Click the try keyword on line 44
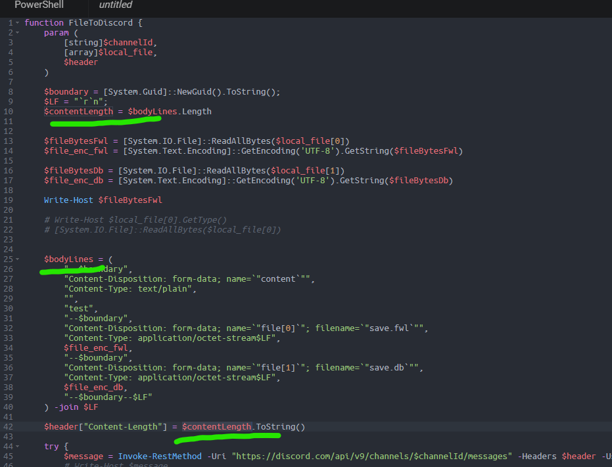 tap(51, 447)
